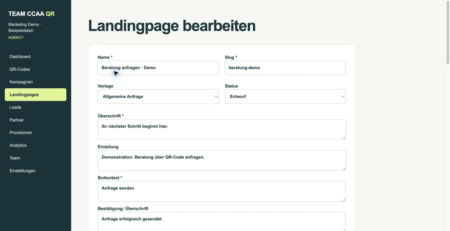The width and height of the screenshot is (450, 231).
Task: Click the Bestätigung: Überschrift label
Action: tap(123, 208)
